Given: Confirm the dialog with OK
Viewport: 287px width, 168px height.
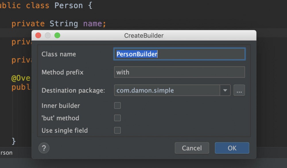Looking at the screenshot, I should coord(232,148).
